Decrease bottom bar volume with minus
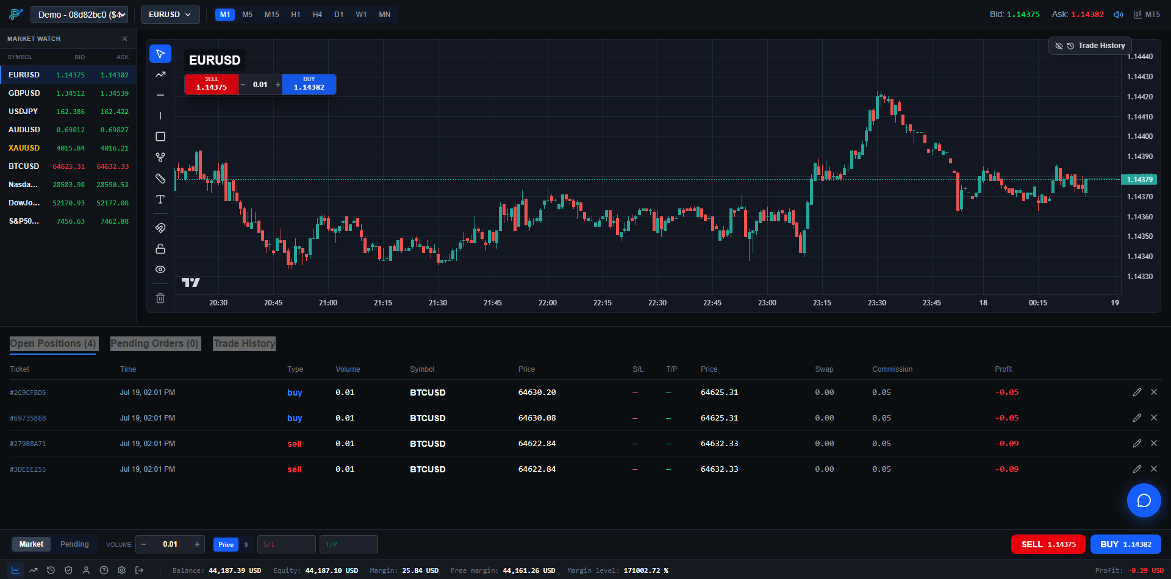The image size is (1171, 579). tap(144, 544)
